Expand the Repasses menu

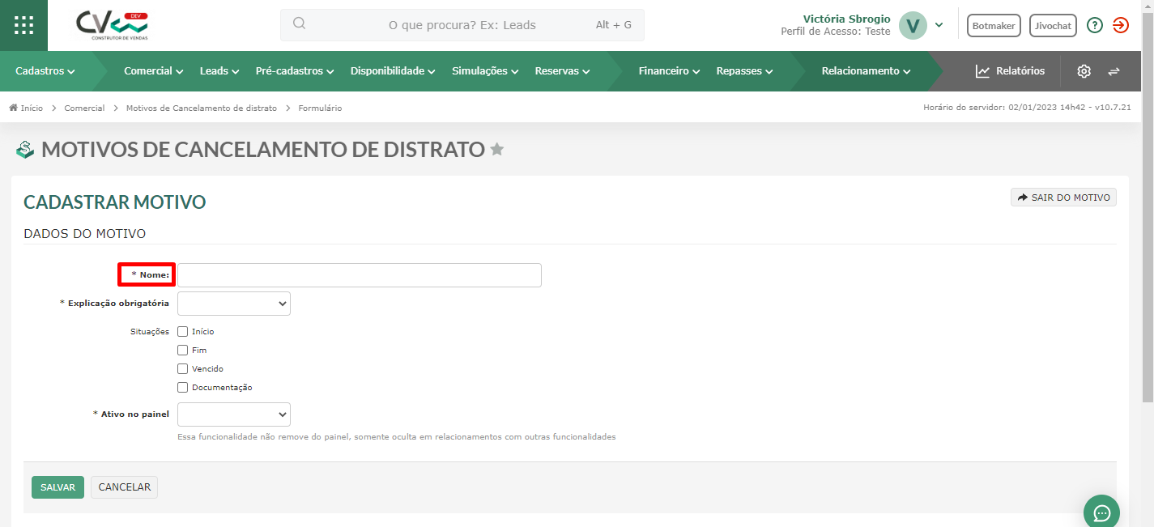pyautogui.click(x=745, y=71)
